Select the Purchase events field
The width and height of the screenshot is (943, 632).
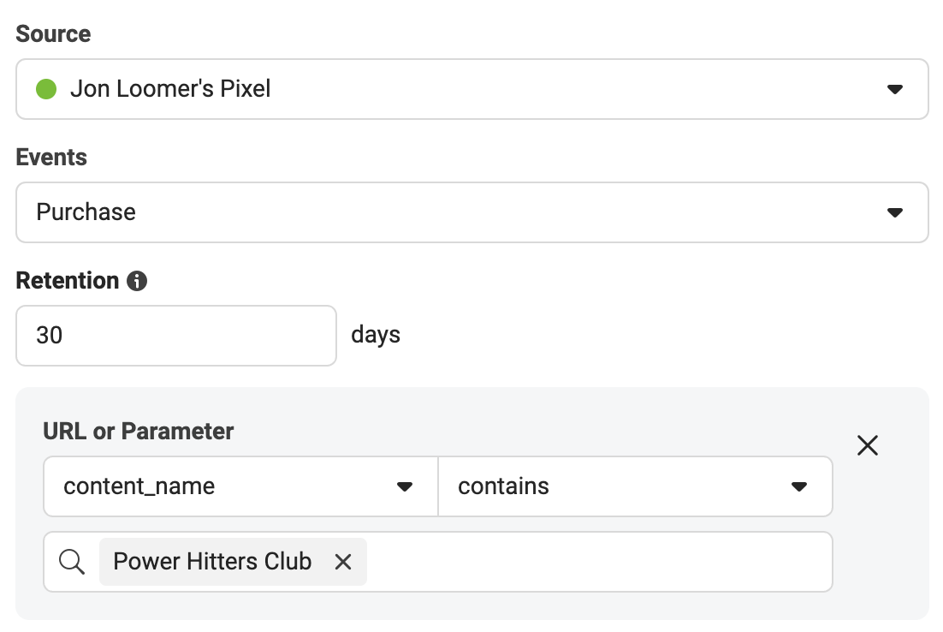click(x=471, y=212)
